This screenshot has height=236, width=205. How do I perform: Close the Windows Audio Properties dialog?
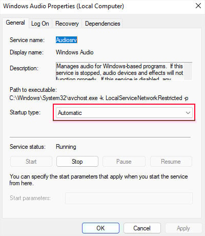point(198,6)
